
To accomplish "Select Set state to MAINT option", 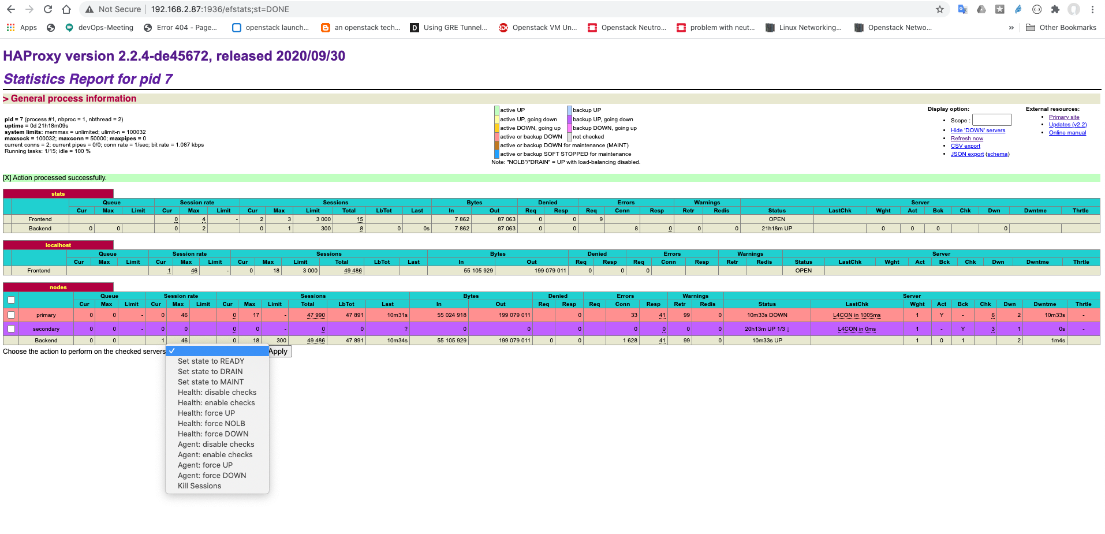I will (x=210, y=382).
